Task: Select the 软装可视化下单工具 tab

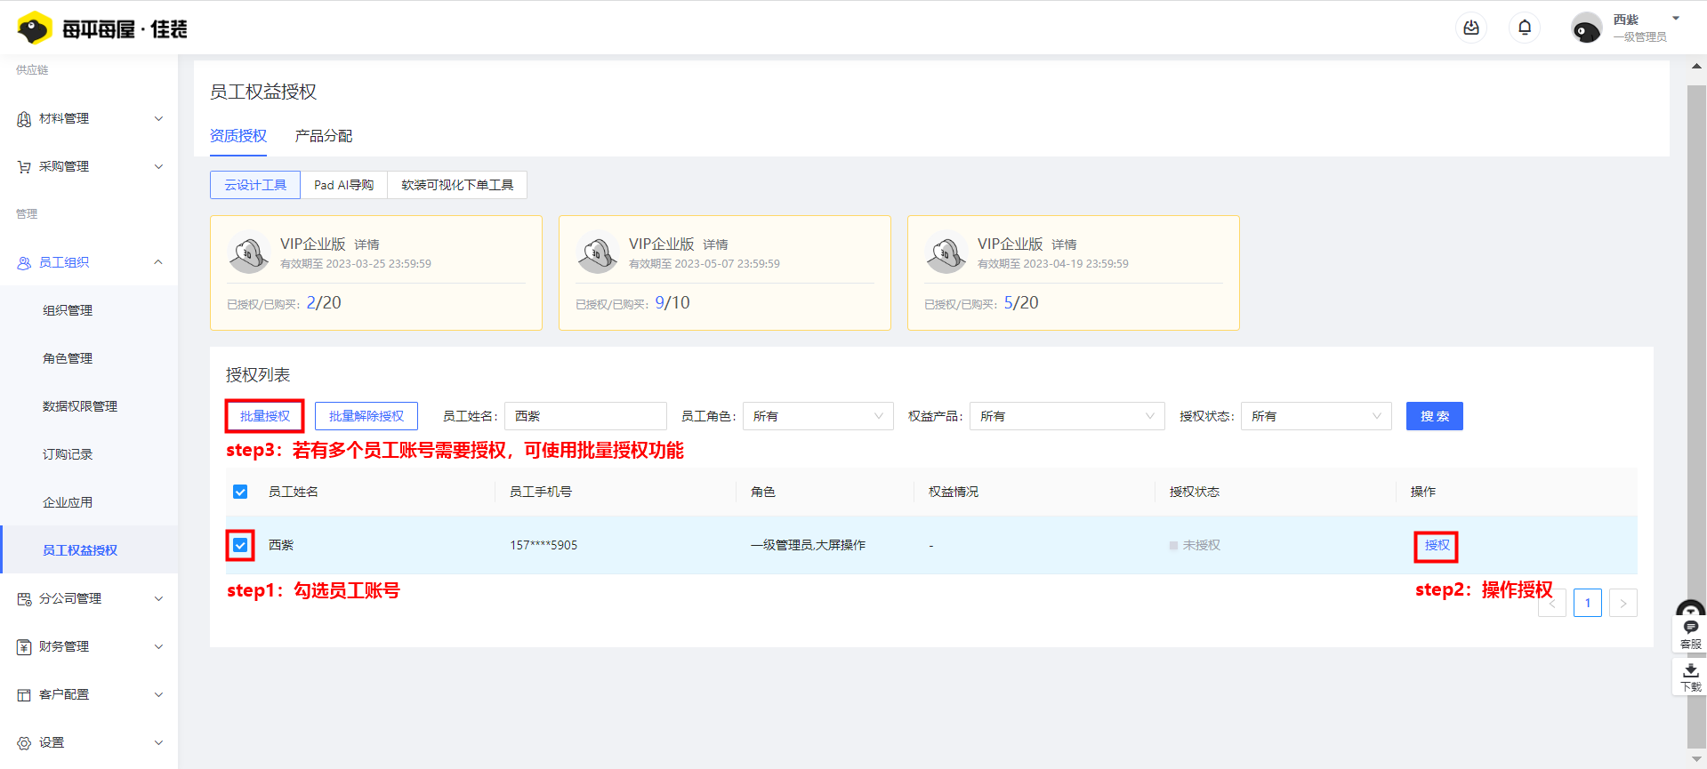Action: (x=457, y=185)
